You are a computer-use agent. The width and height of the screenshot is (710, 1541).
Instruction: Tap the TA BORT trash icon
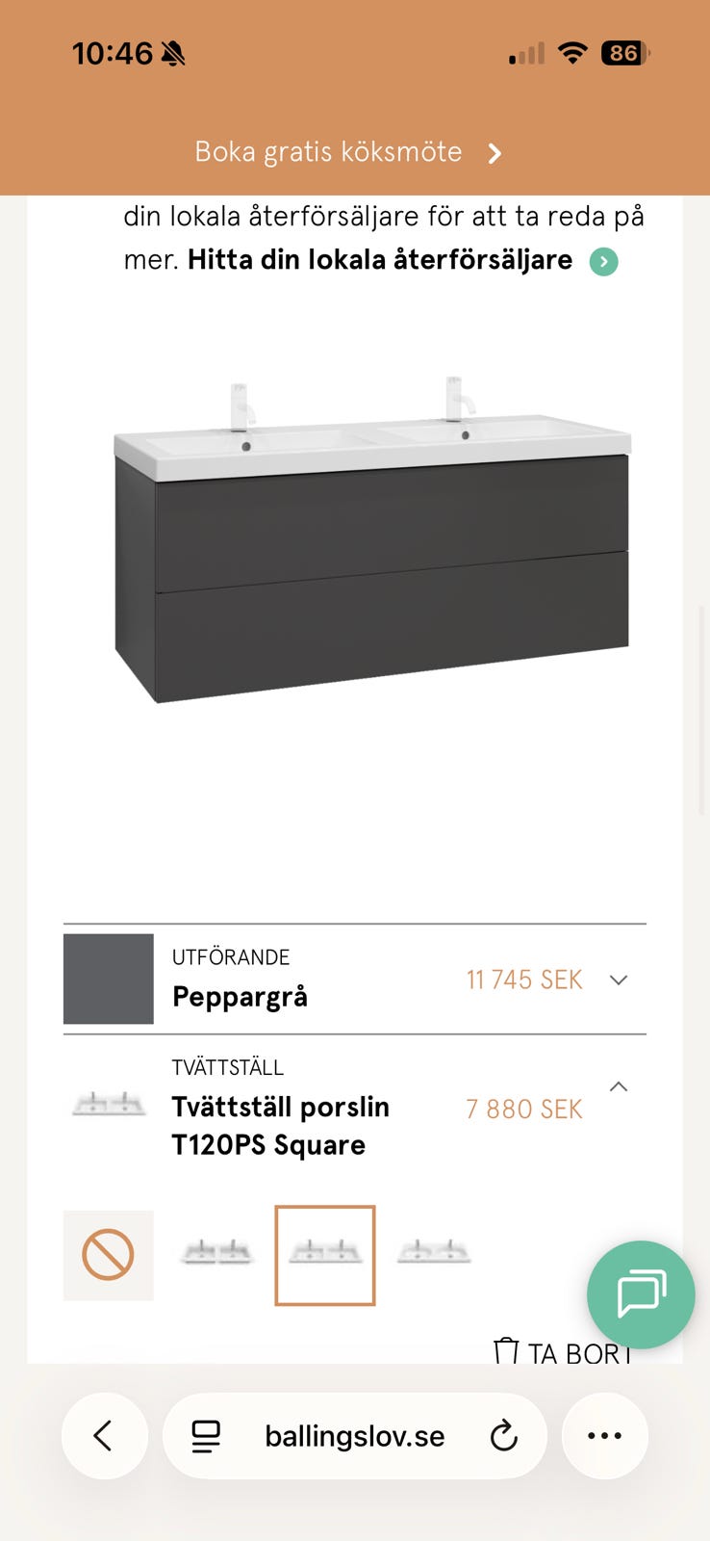coord(506,1350)
